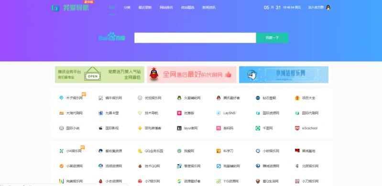
Task: Open the 蜗牛娱乐网 link
Action: click(x=113, y=98)
